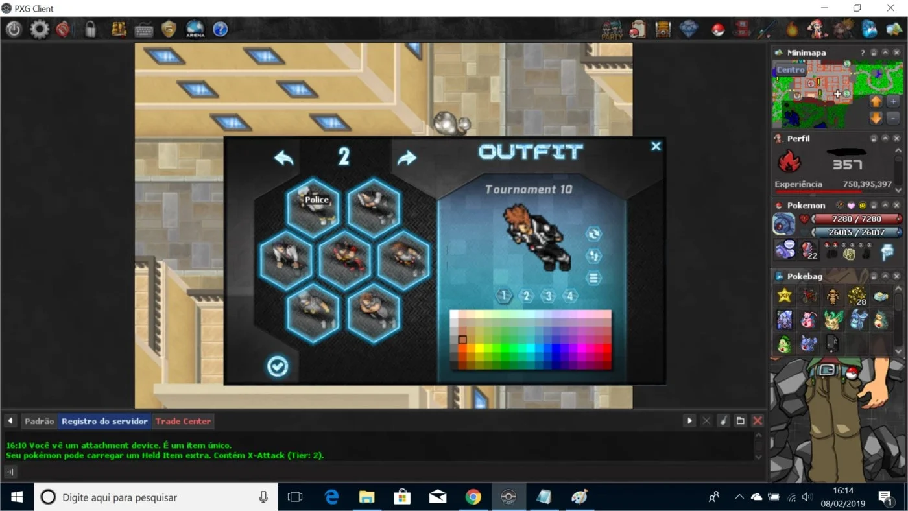The image size is (908, 511).
Task: Click the orange flame toolbar icon
Action: 792,29
